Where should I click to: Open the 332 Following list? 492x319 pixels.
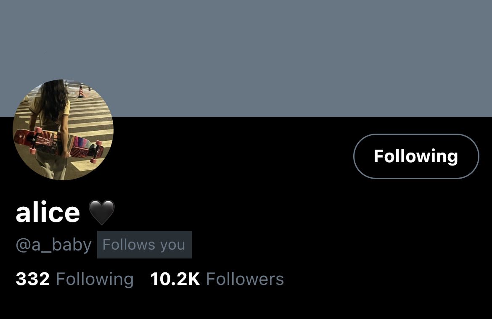pos(75,279)
